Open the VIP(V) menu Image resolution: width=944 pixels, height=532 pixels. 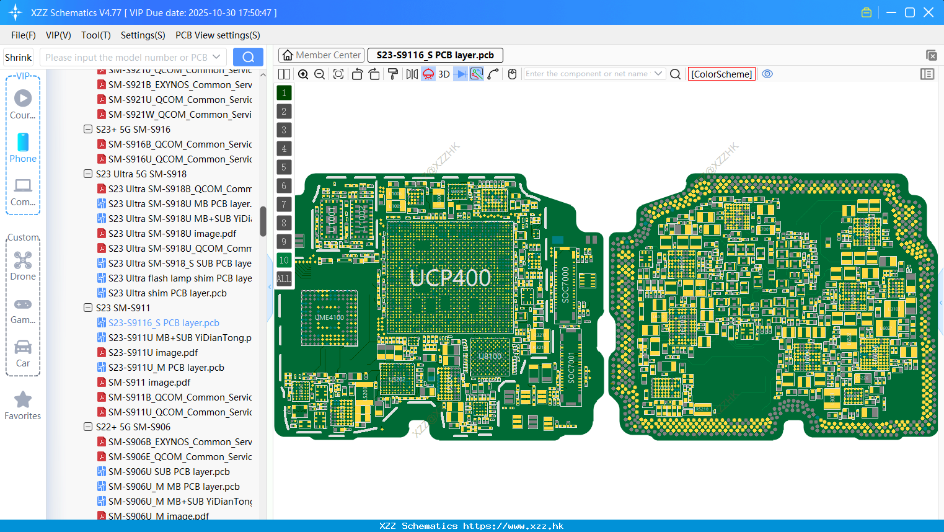[x=58, y=35]
